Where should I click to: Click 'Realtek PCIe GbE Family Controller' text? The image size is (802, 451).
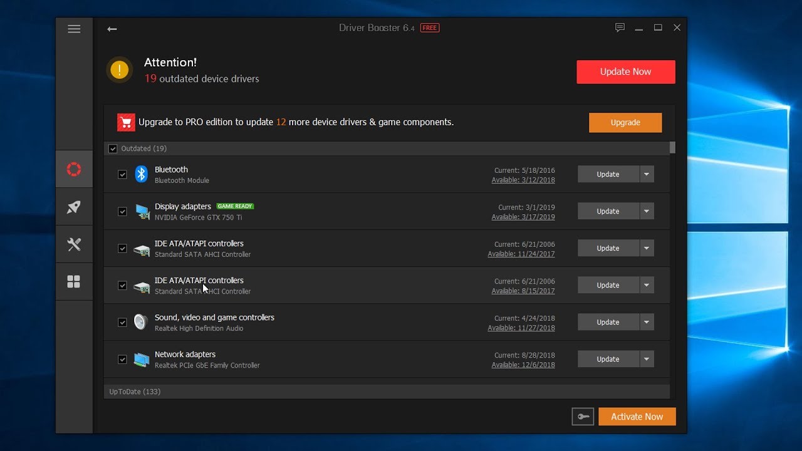(x=207, y=365)
